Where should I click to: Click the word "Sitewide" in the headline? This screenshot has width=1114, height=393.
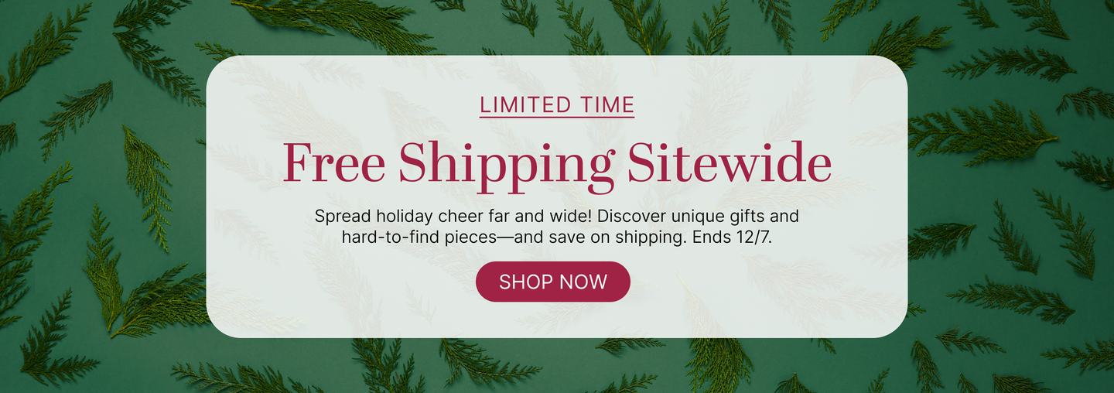pos(730,163)
